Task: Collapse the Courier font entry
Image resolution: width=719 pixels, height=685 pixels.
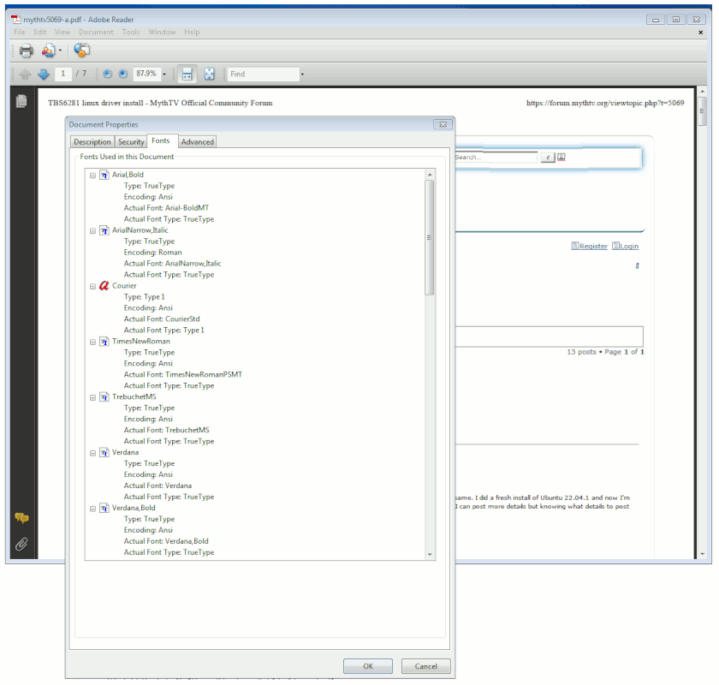Action: click(x=92, y=286)
